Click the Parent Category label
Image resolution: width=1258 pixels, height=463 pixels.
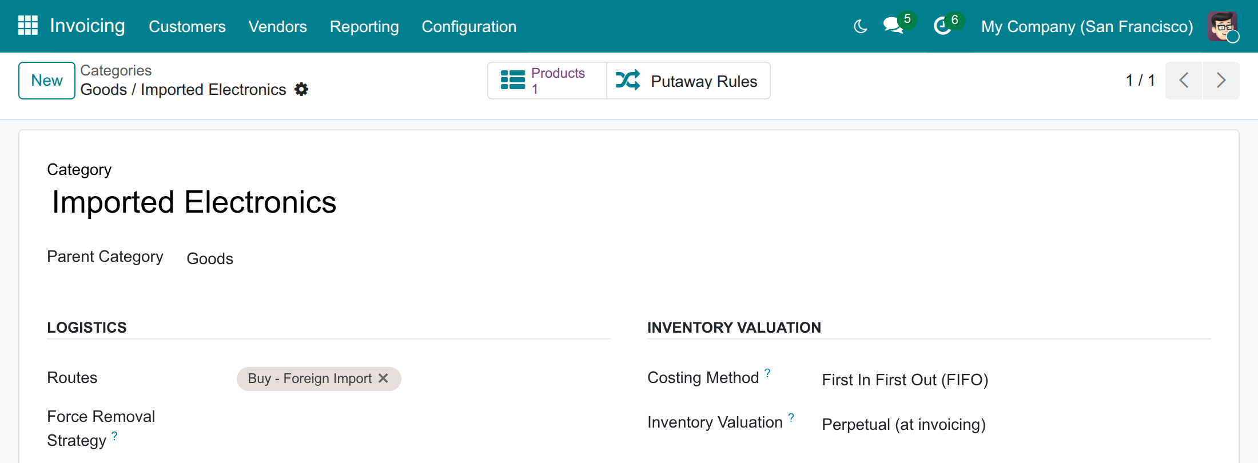coord(105,257)
